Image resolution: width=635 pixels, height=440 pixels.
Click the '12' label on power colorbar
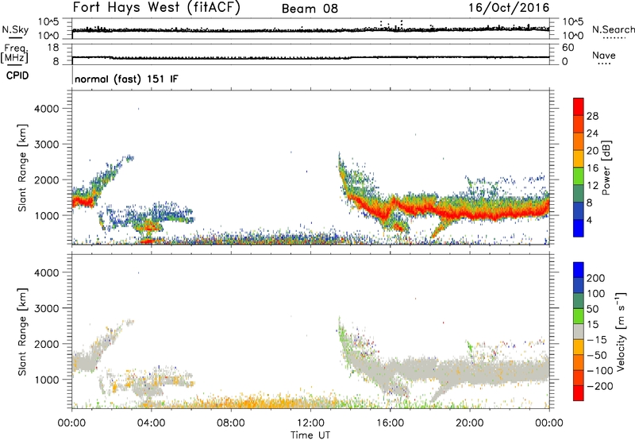pos(592,186)
